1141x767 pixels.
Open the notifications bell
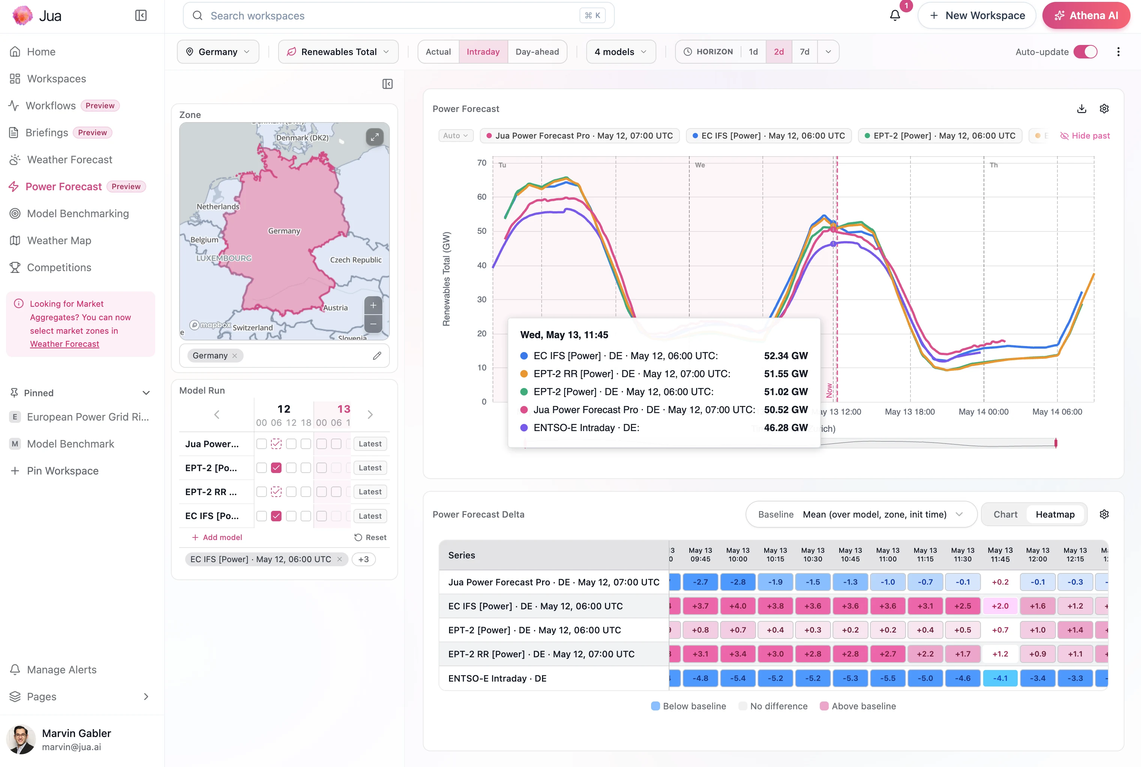[895, 16]
